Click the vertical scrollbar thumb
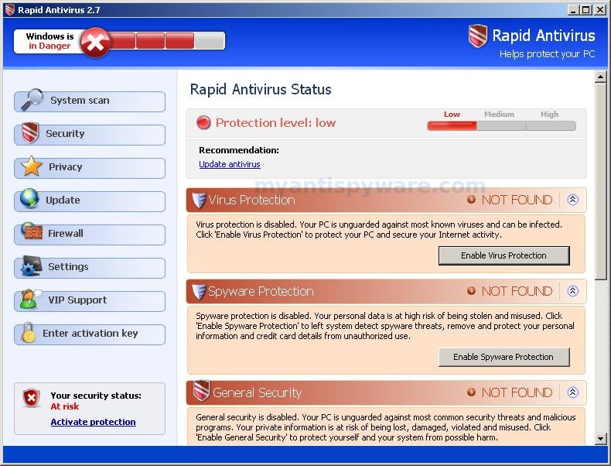611x466 pixels. (x=600, y=181)
